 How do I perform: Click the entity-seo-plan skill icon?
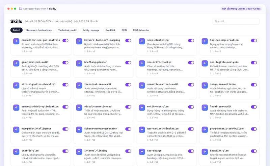point(142,108)
